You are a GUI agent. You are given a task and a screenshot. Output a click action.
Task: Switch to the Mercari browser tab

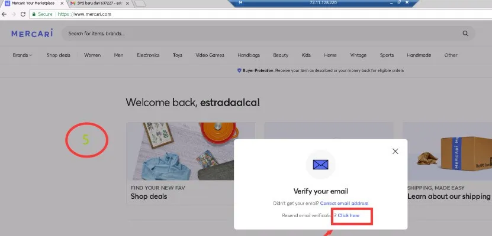click(x=33, y=3)
